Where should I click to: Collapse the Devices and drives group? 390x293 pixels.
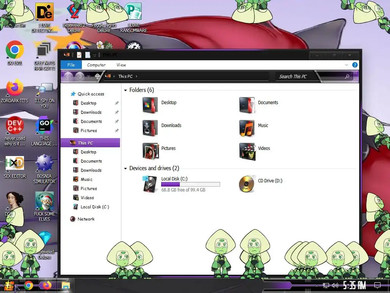(126, 169)
